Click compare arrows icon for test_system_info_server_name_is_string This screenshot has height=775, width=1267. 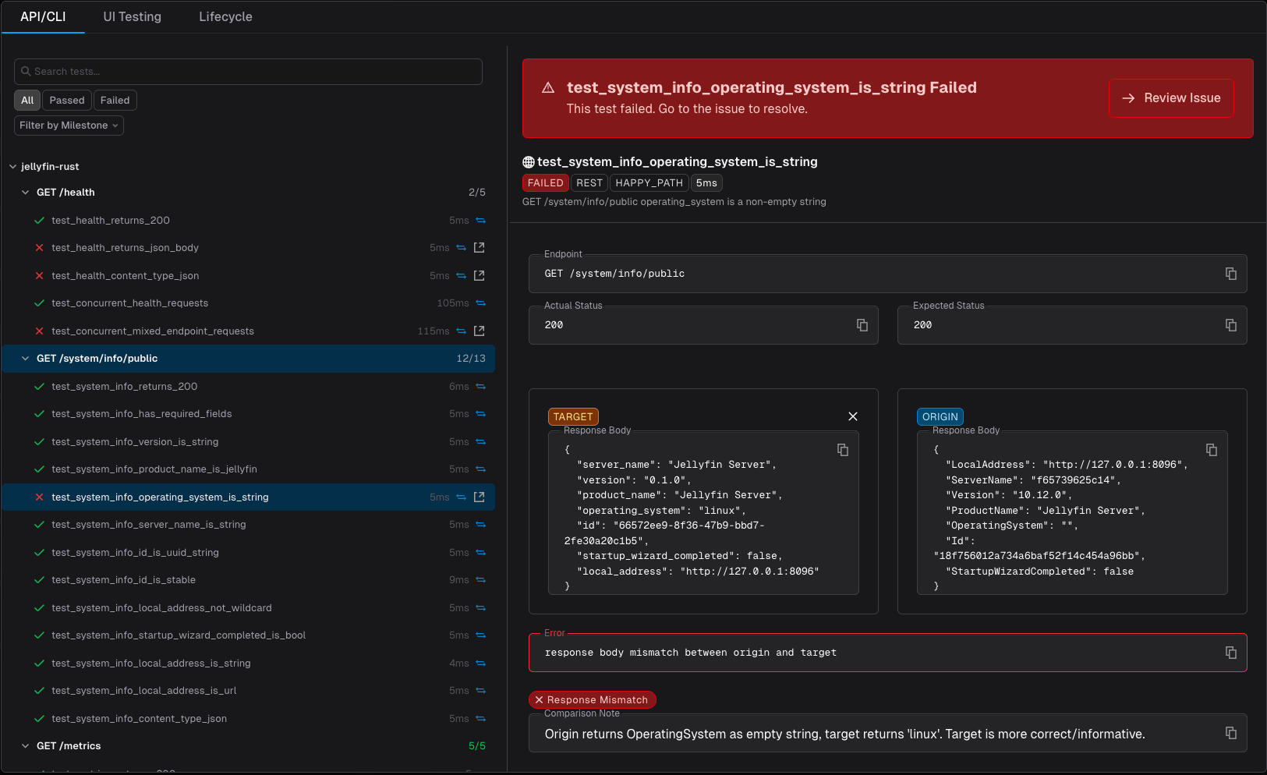480,525
